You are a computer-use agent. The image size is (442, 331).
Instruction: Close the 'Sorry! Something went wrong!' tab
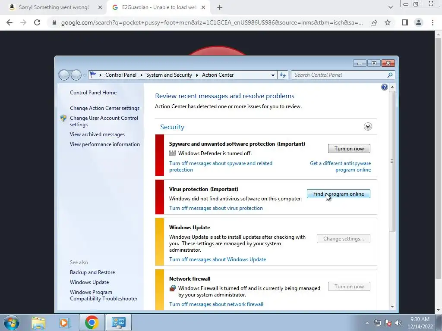point(100,8)
